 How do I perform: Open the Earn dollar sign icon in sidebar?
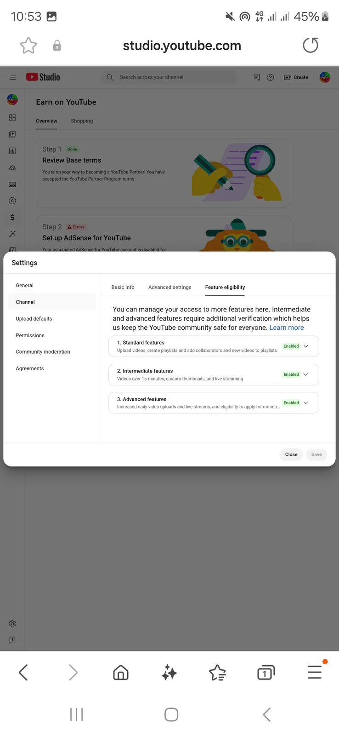tap(12, 217)
